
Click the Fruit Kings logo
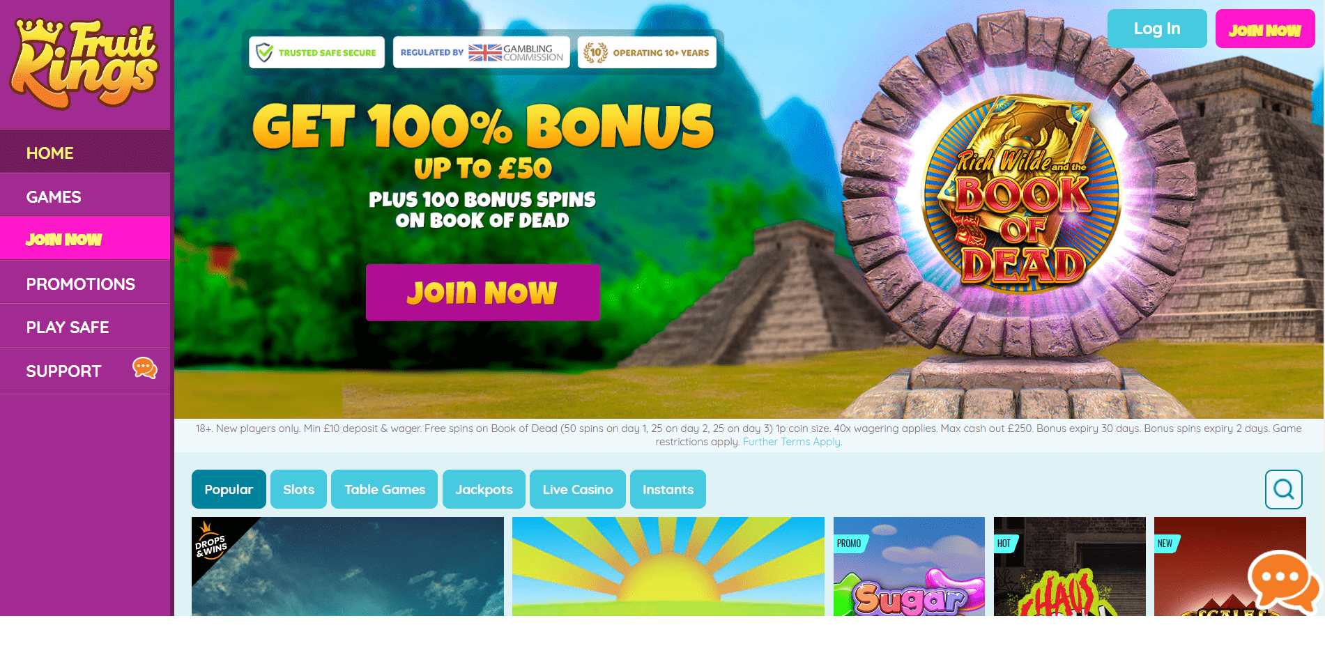tap(84, 63)
